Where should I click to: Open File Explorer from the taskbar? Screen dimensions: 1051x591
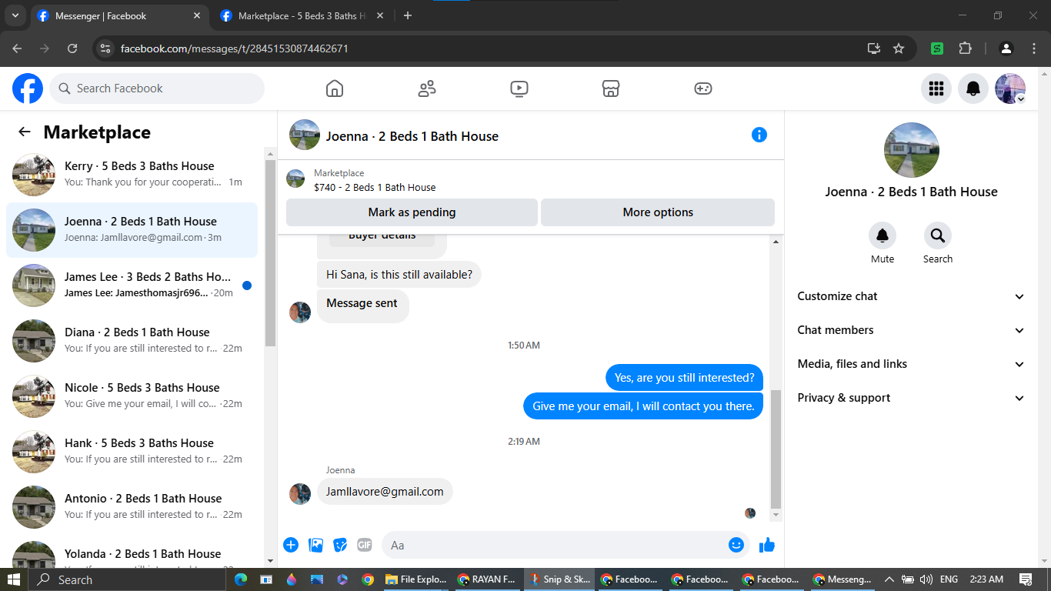click(x=415, y=579)
